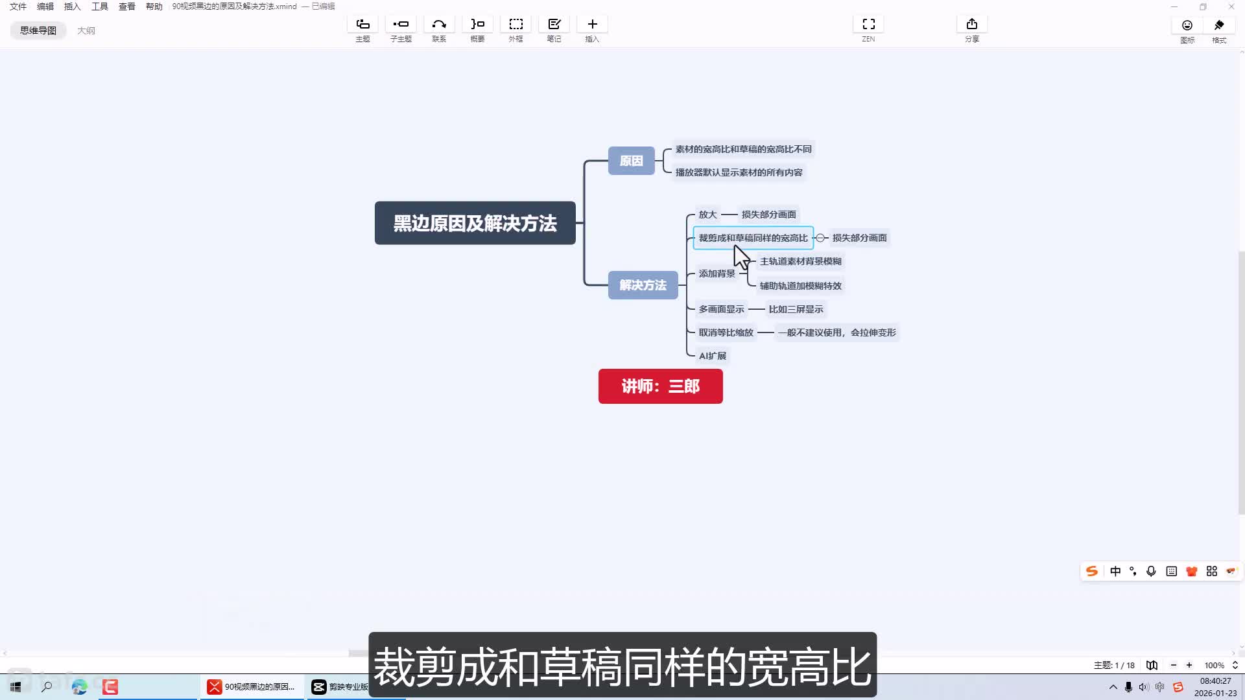Click the 主题 (Topic) toolbar icon
Viewport: 1245px width, 700px height.
(x=362, y=25)
